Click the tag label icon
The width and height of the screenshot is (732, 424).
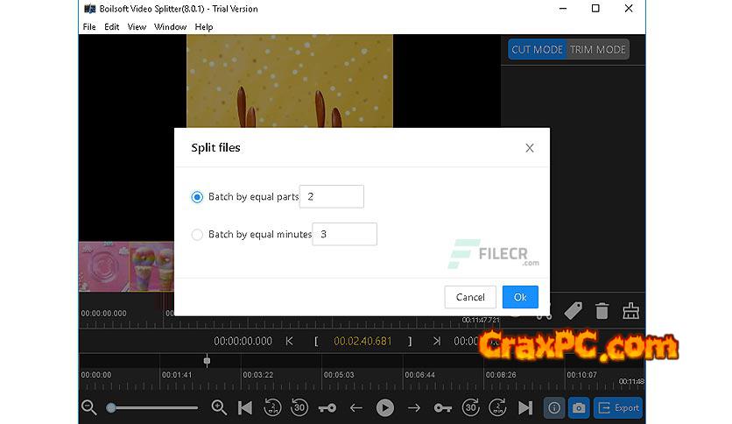pyautogui.click(x=573, y=310)
